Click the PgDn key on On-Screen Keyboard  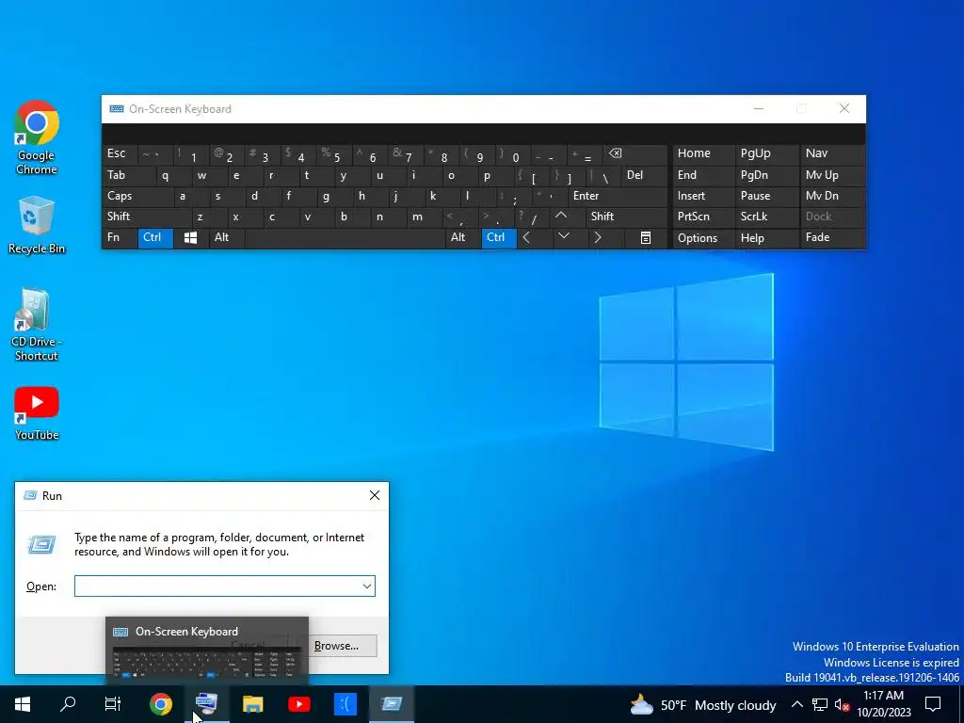click(766, 175)
